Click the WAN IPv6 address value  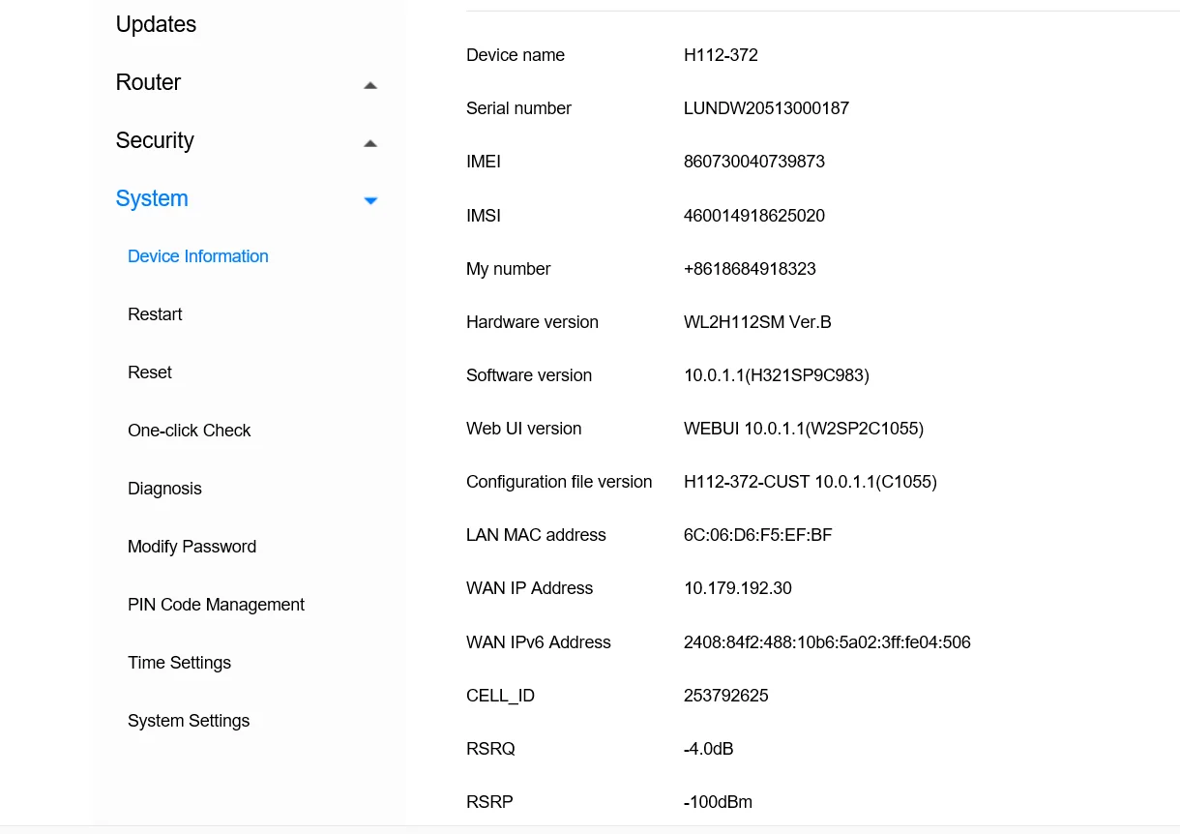827,642
